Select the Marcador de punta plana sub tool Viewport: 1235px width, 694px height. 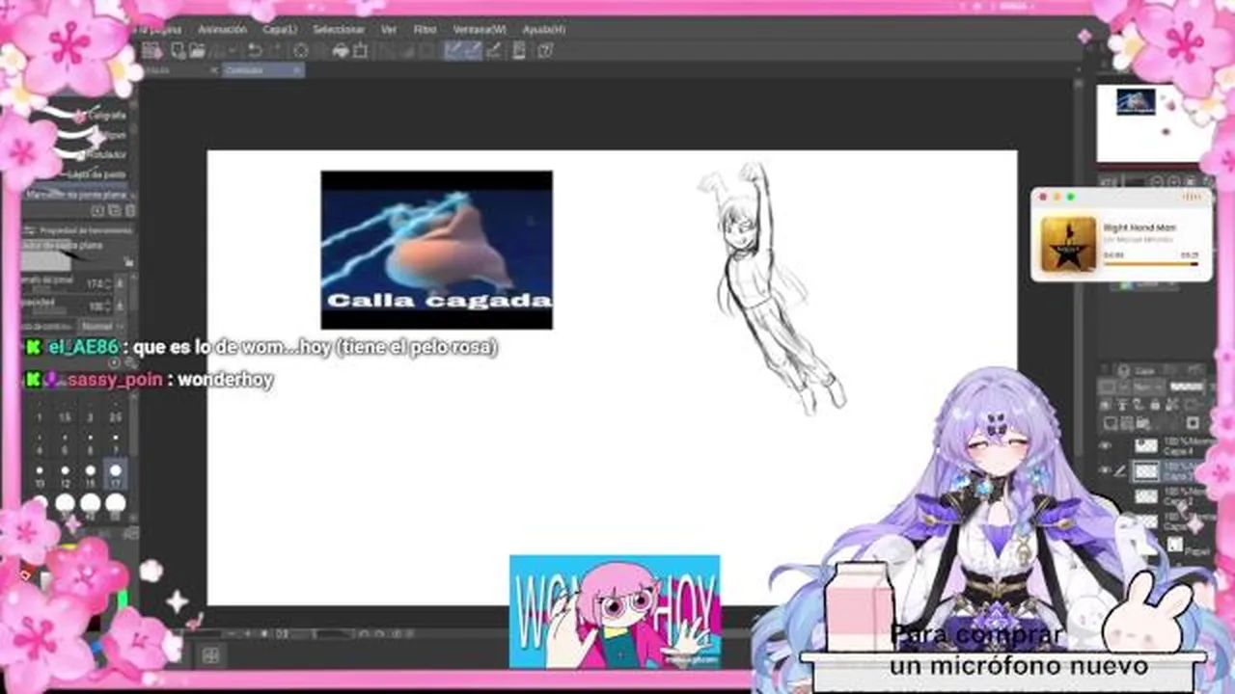tap(78, 194)
